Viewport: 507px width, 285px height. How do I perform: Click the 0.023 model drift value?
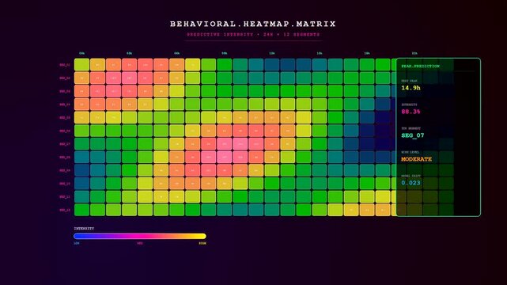pyautogui.click(x=411, y=183)
